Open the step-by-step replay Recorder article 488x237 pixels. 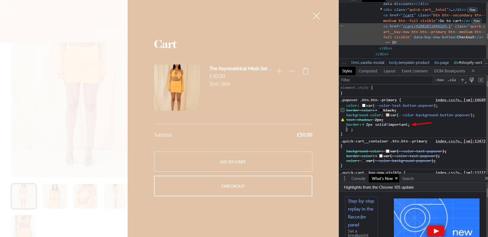[361, 213]
